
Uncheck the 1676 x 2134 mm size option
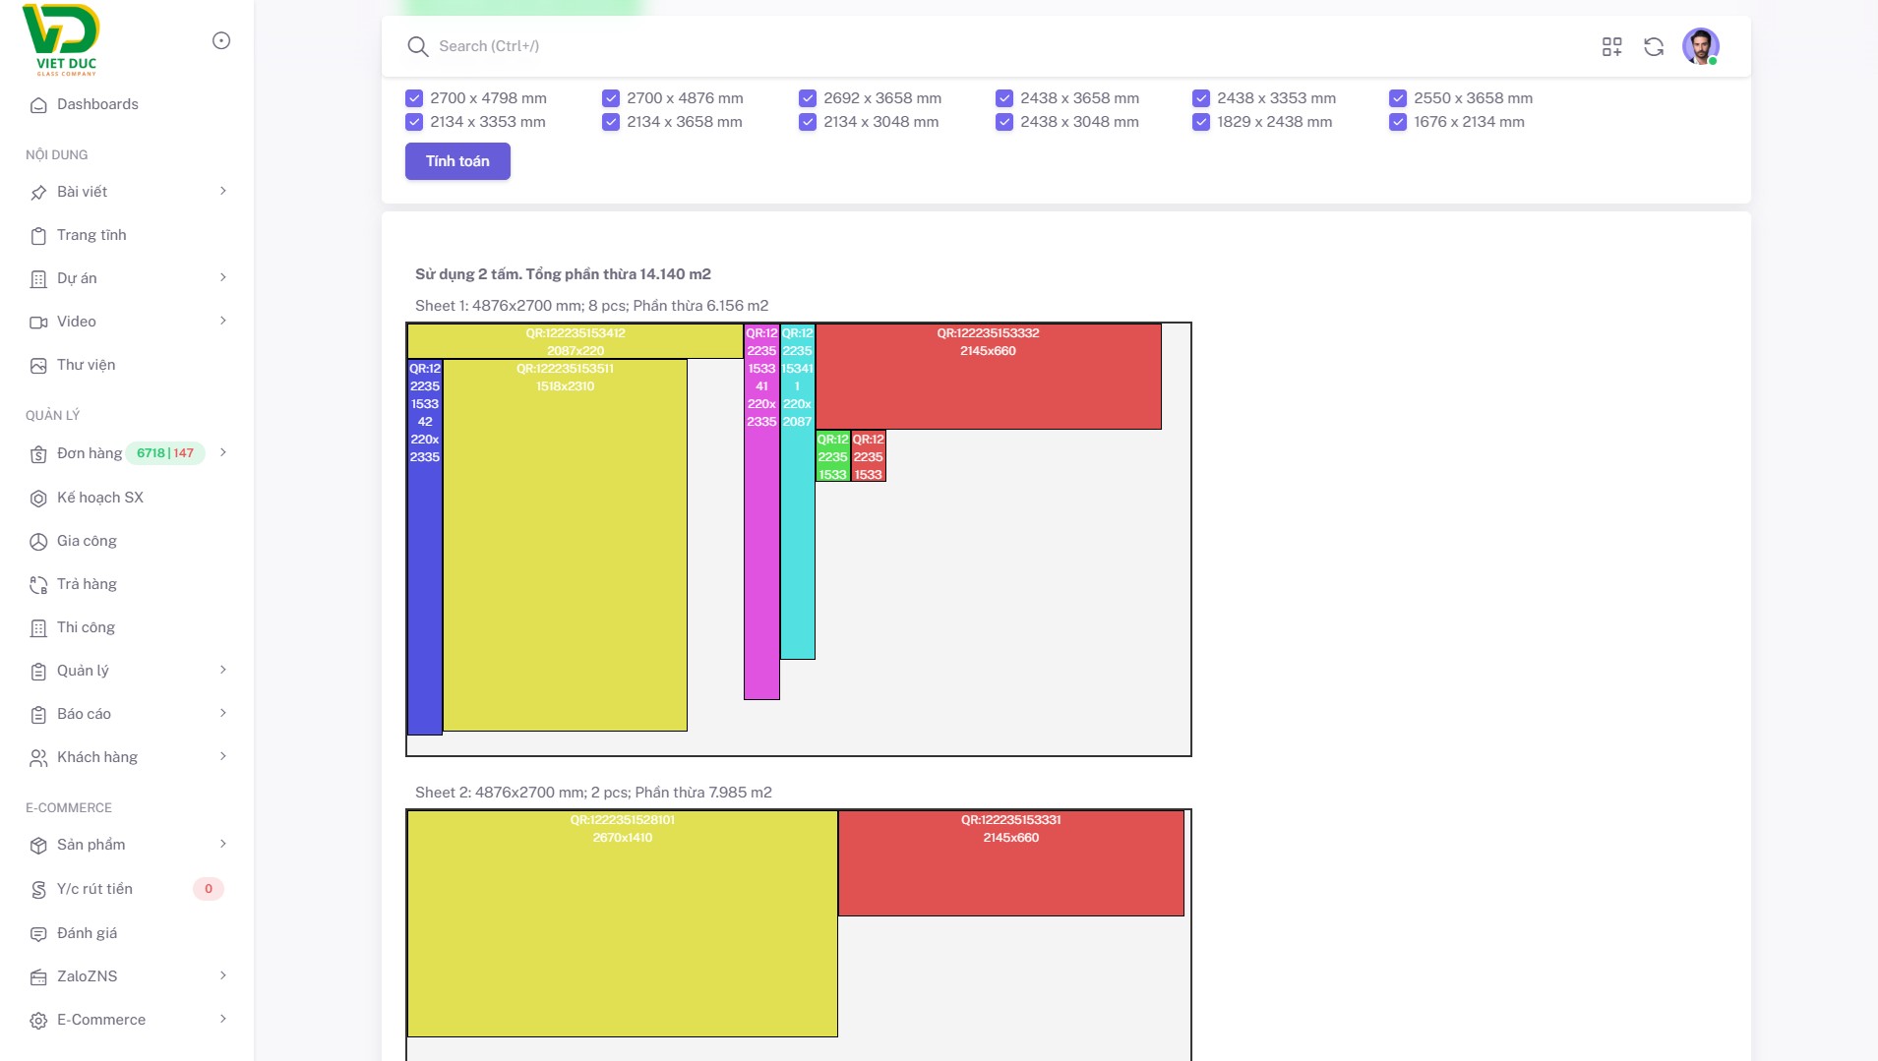1398,122
